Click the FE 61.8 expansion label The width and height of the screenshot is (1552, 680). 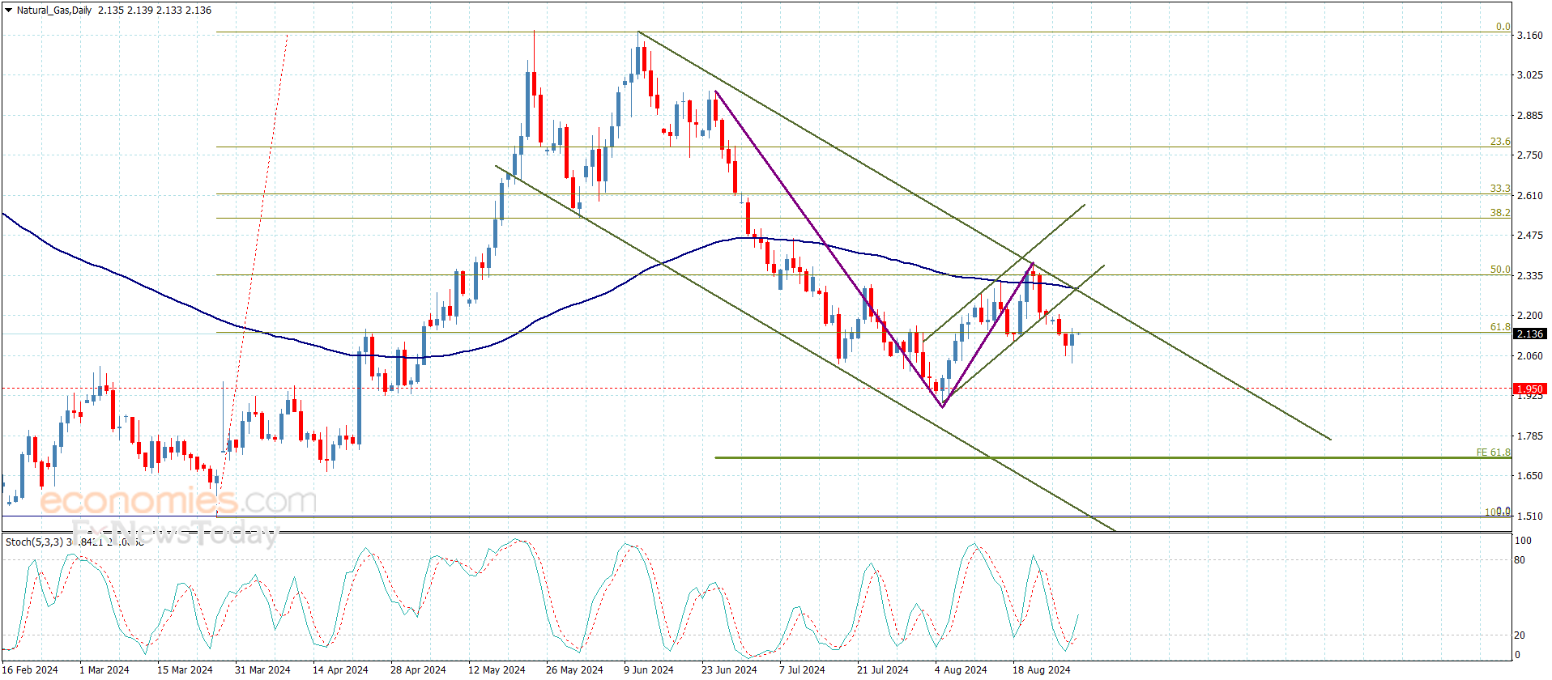(1493, 453)
